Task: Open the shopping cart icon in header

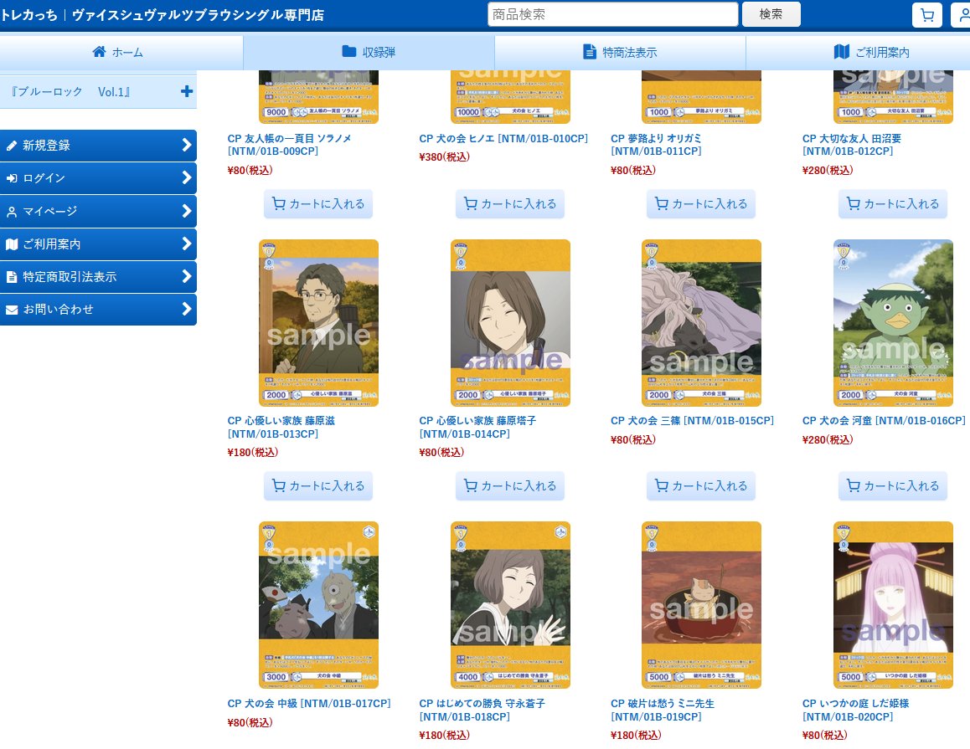Action: point(926,15)
